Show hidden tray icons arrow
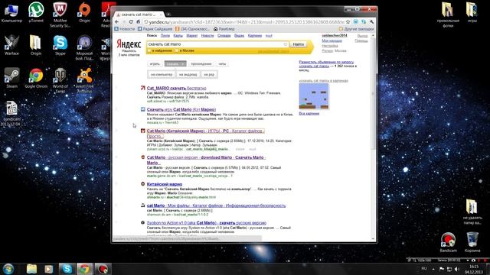490x275 pixels. click(x=433, y=269)
